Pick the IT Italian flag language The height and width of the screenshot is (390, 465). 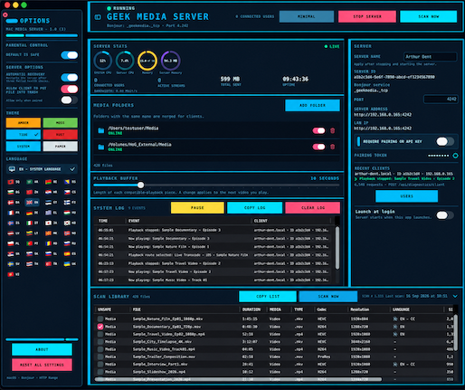[x=33, y=223]
